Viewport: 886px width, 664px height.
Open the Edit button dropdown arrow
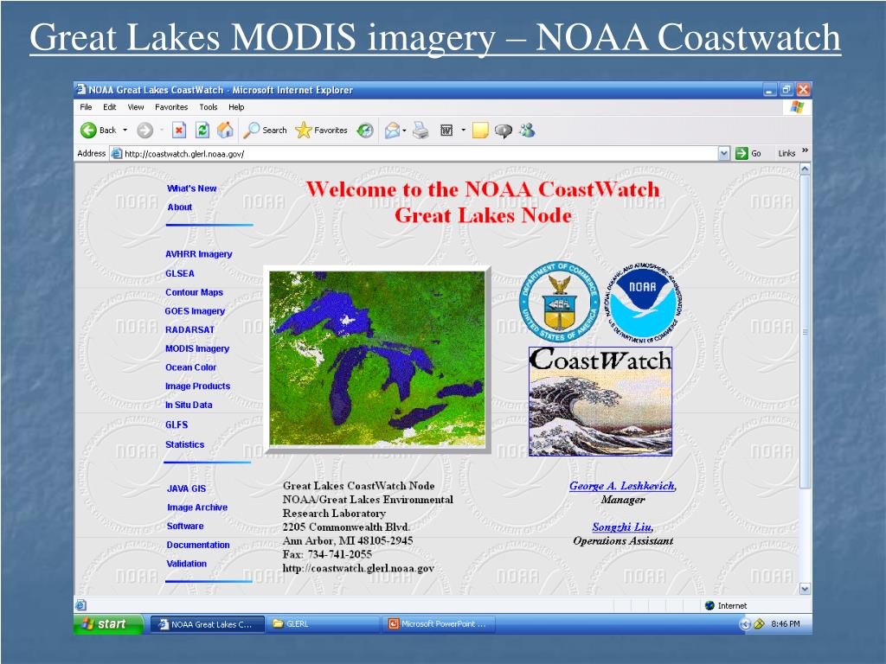[464, 131]
